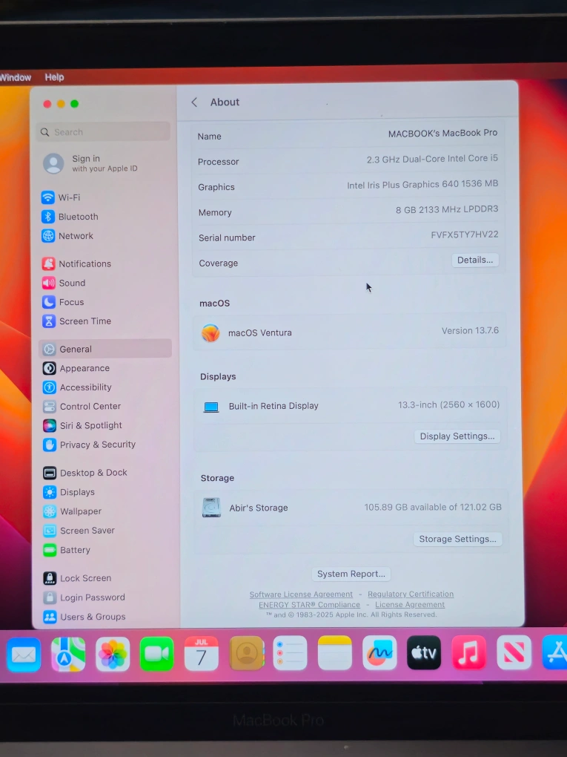Open Display Settings button

point(457,436)
